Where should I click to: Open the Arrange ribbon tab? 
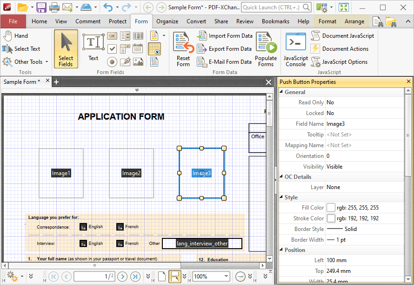click(x=354, y=21)
